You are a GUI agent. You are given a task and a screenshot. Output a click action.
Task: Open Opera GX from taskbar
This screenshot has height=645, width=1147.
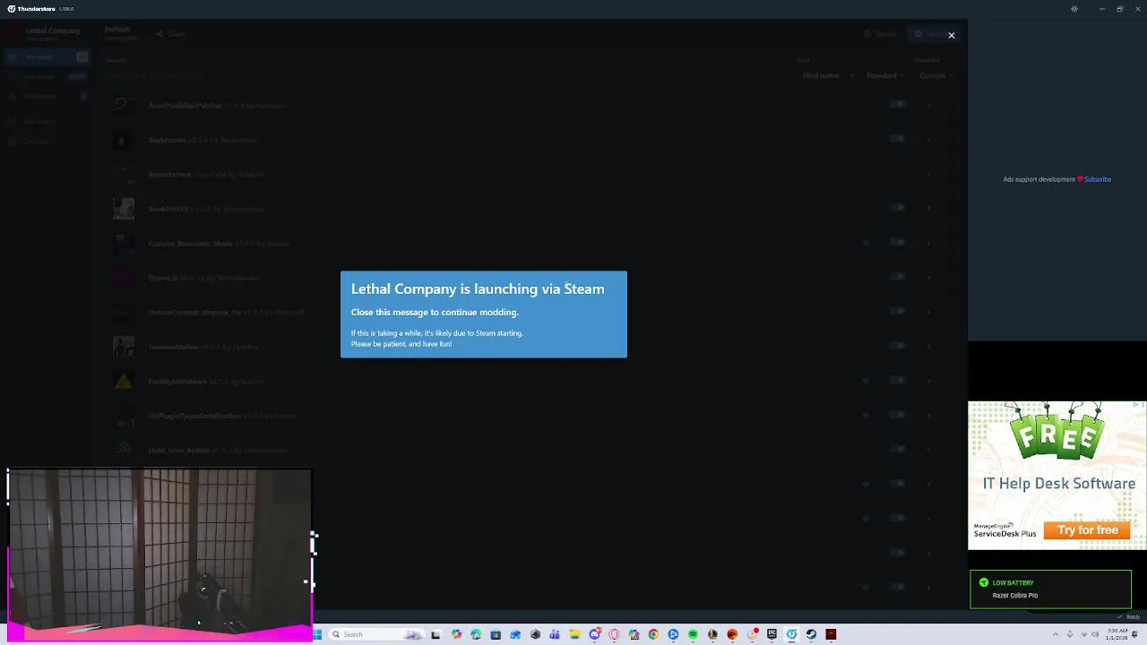click(x=614, y=634)
